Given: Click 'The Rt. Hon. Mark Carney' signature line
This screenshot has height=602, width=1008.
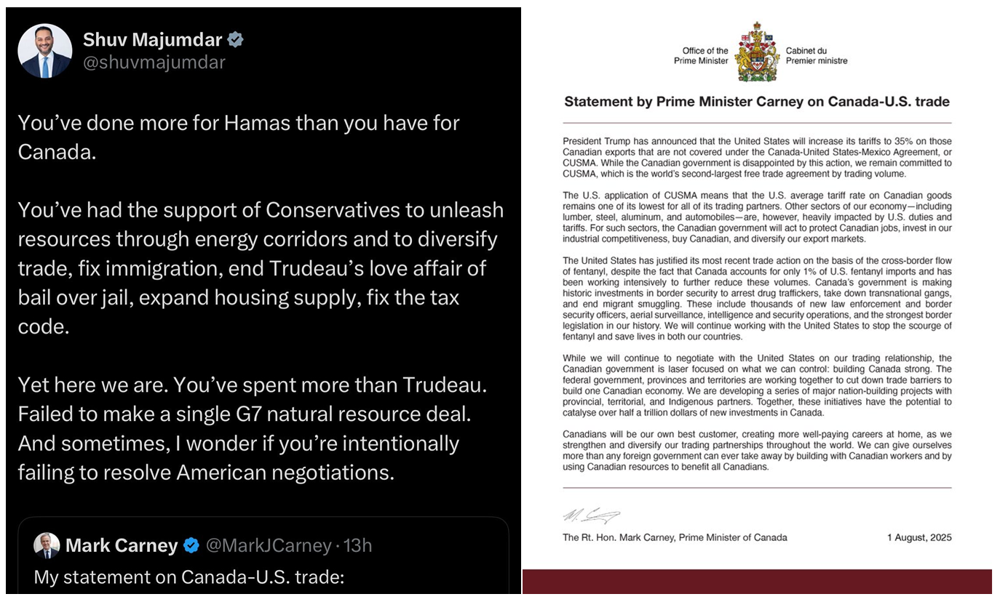Looking at the screenshot, I should tap(675, 538).
